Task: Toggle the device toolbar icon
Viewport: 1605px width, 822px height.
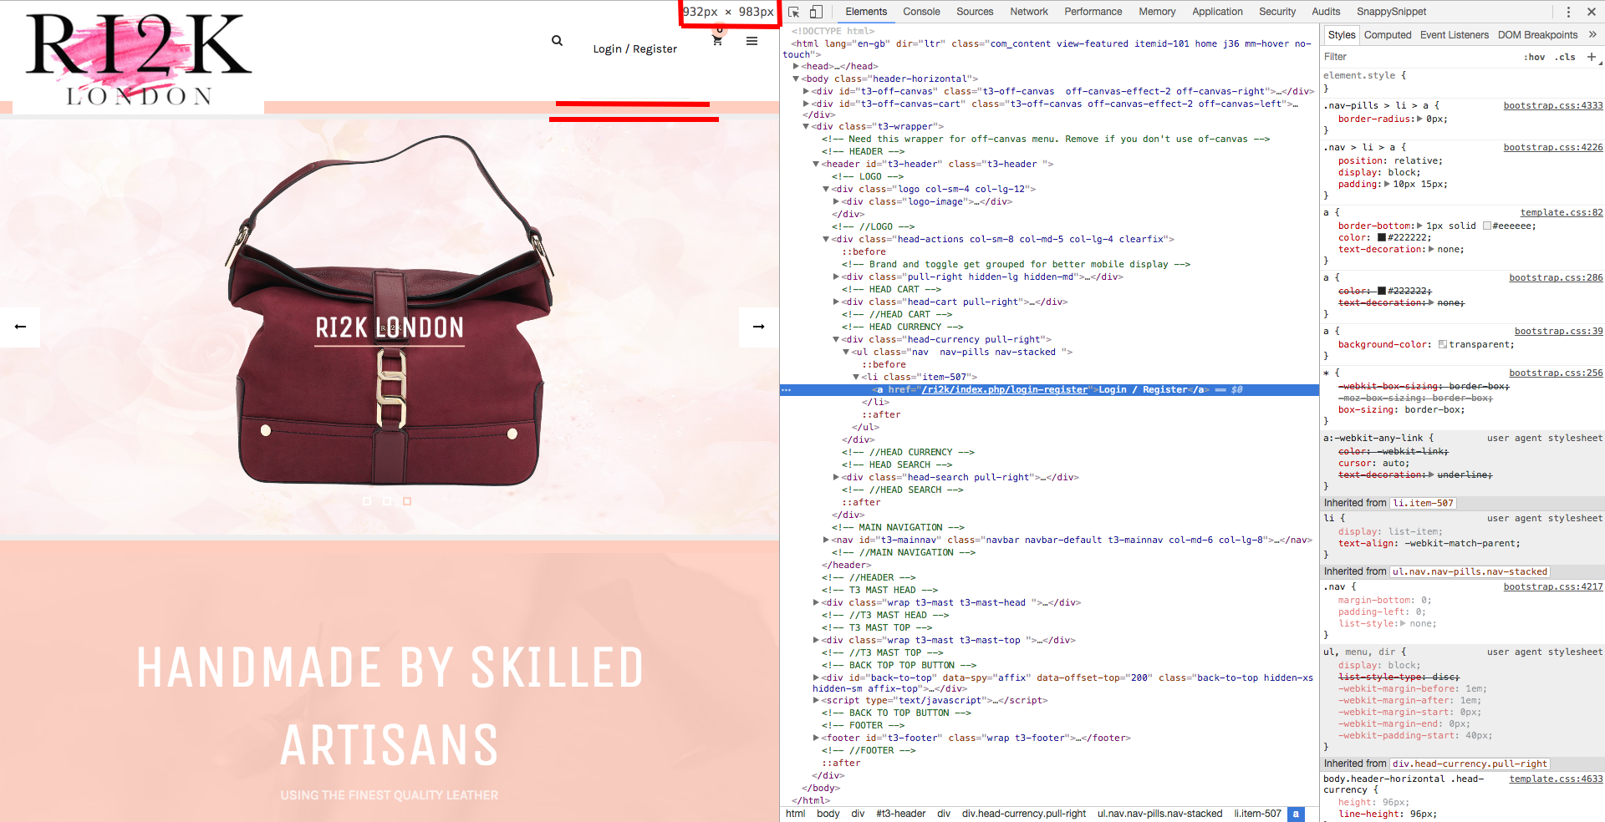Action: [816, 12]
